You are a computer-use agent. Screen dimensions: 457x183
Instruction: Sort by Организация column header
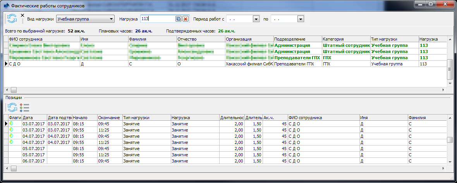tap(249, 39)
